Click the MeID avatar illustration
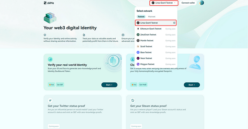 click(195, 63)
